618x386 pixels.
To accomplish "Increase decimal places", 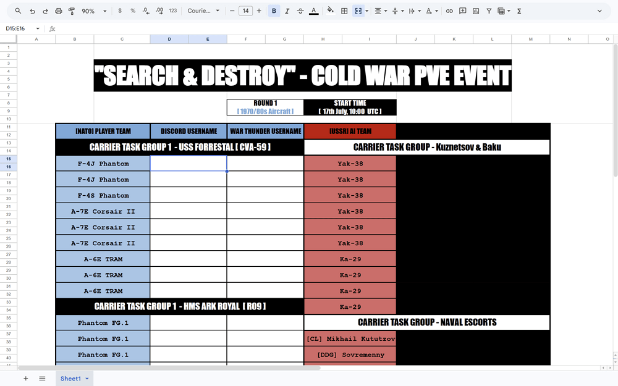I will 159,11.
